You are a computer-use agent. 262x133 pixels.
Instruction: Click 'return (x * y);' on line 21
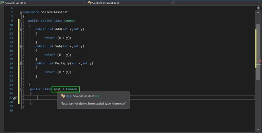click(x=58, y=72)
